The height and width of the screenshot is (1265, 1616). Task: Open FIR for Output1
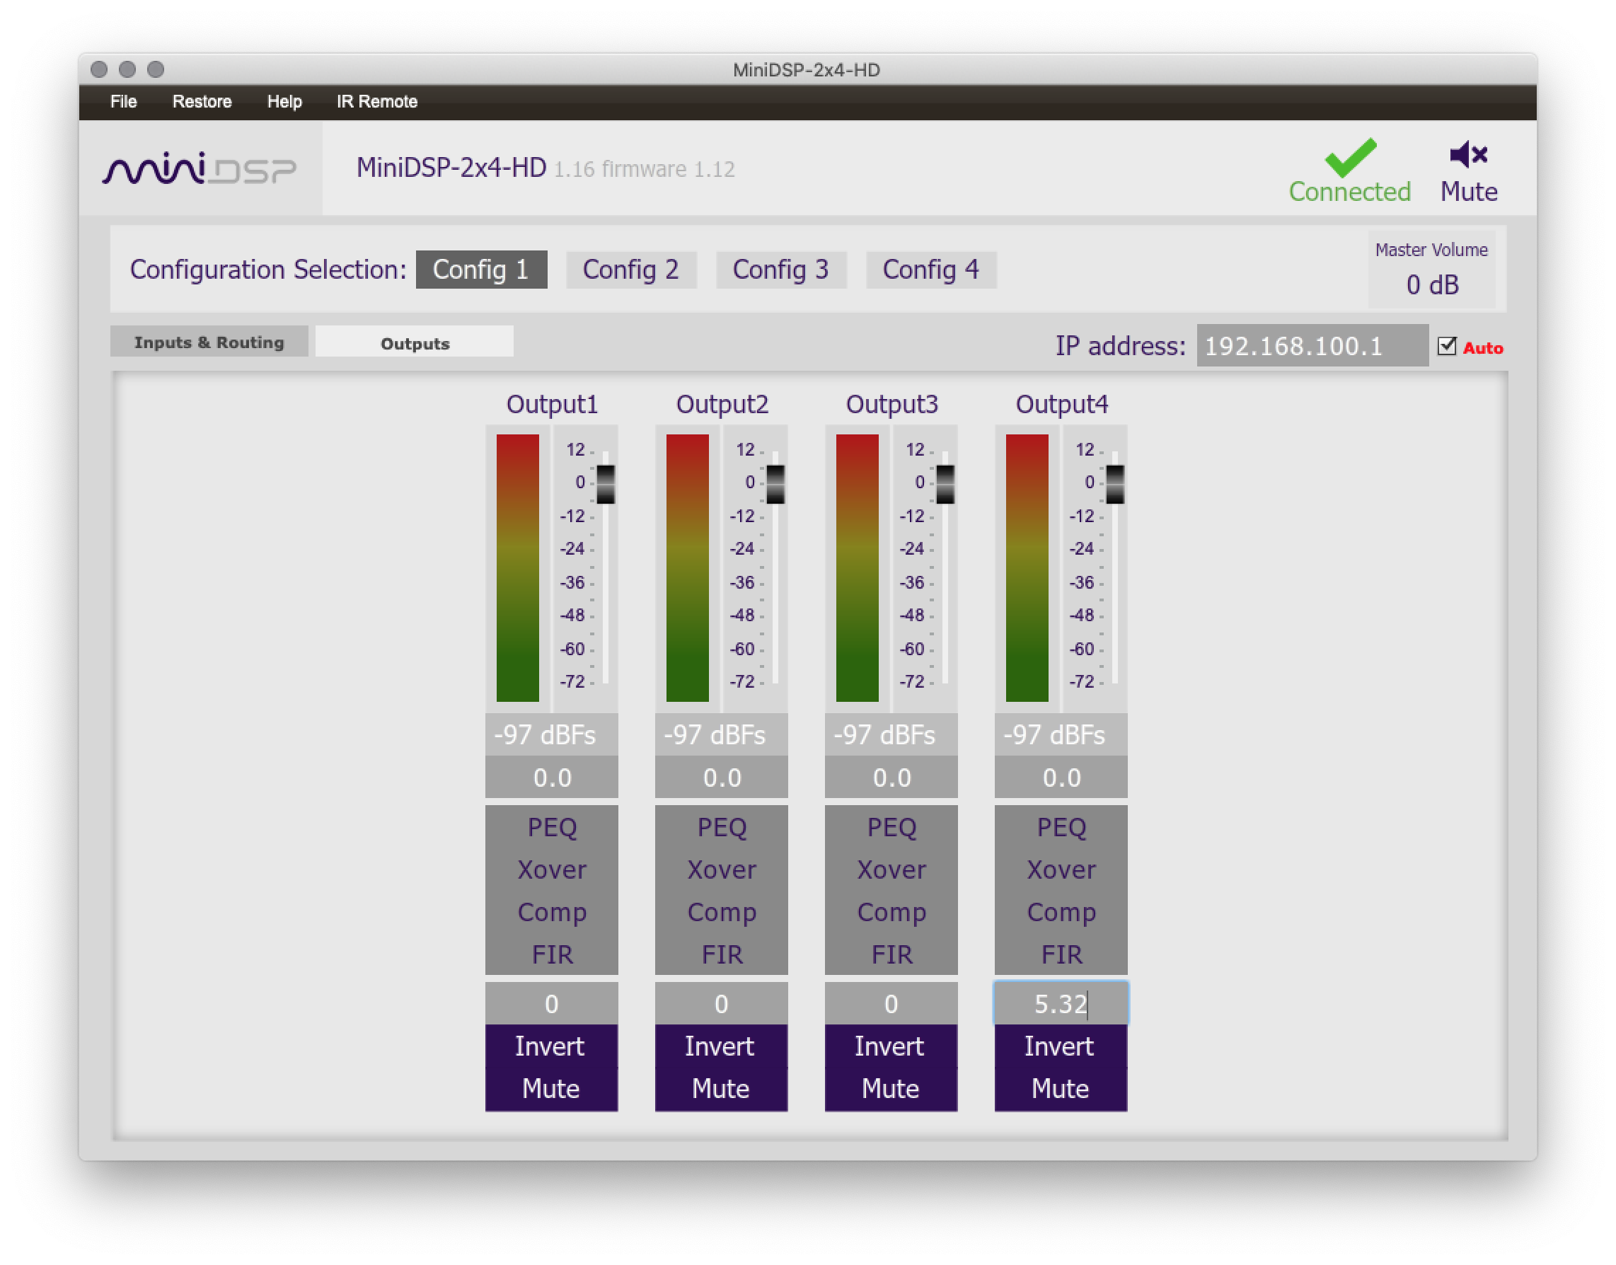tap(552, 954)
